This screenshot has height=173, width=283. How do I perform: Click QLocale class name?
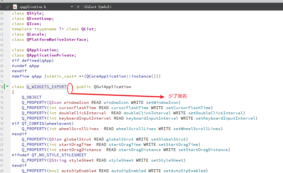(35, 34)
